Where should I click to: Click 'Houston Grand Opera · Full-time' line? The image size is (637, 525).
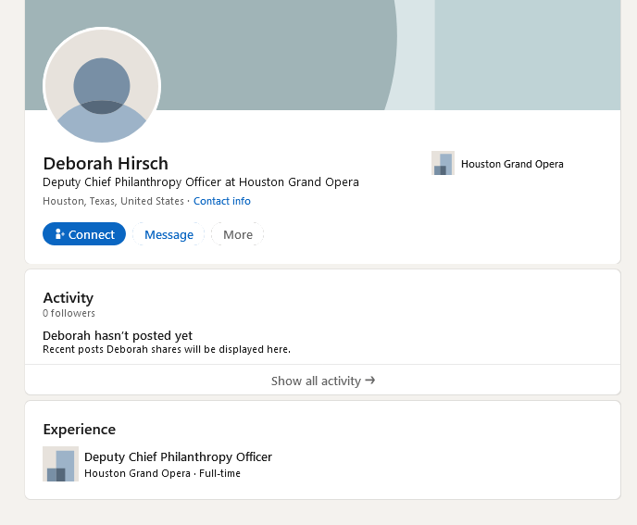(x=162, y=473)
